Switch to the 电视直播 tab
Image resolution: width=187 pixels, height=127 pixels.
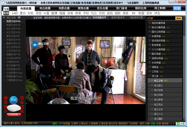[x=26, y=8]
